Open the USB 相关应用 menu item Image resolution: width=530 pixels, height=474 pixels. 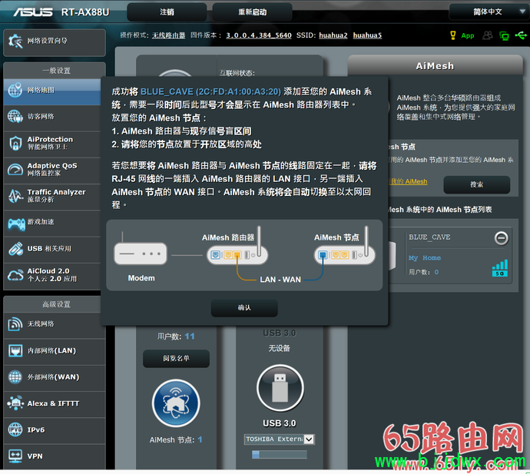[53, 249]
